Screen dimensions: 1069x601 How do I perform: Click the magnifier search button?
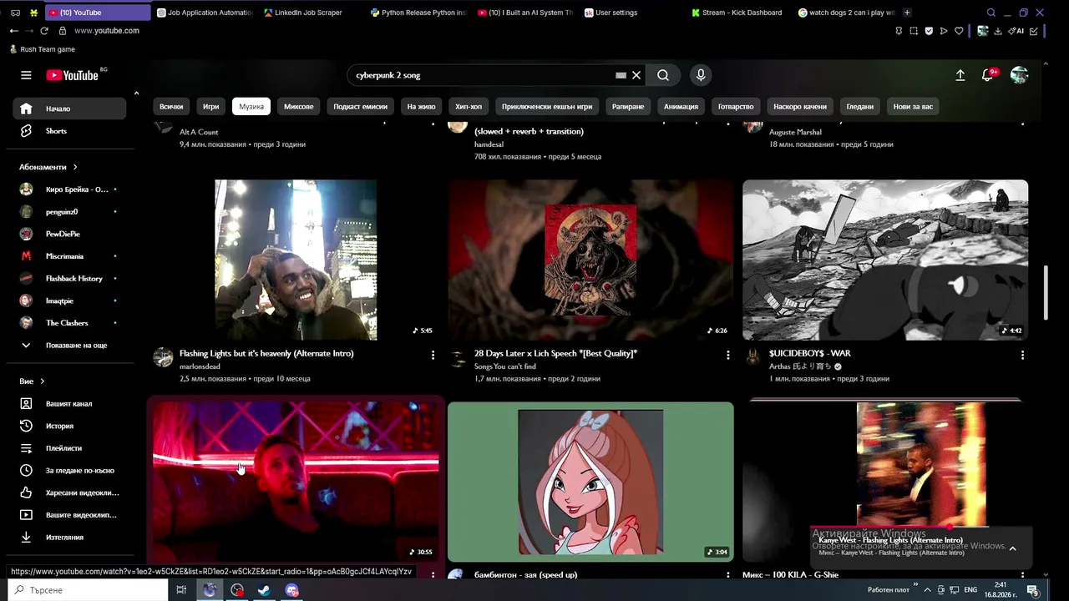coord(663,75)
